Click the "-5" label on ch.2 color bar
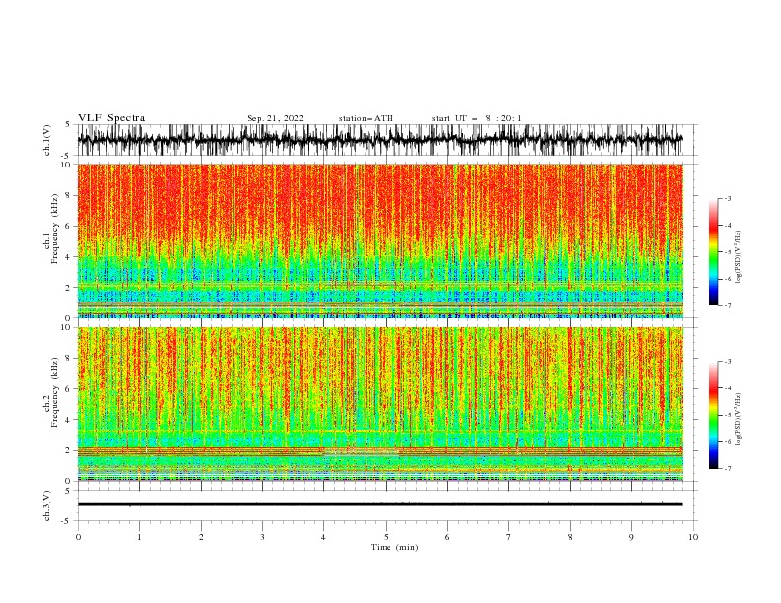Viewport: 781px width, 603px height. pos(728,415)
